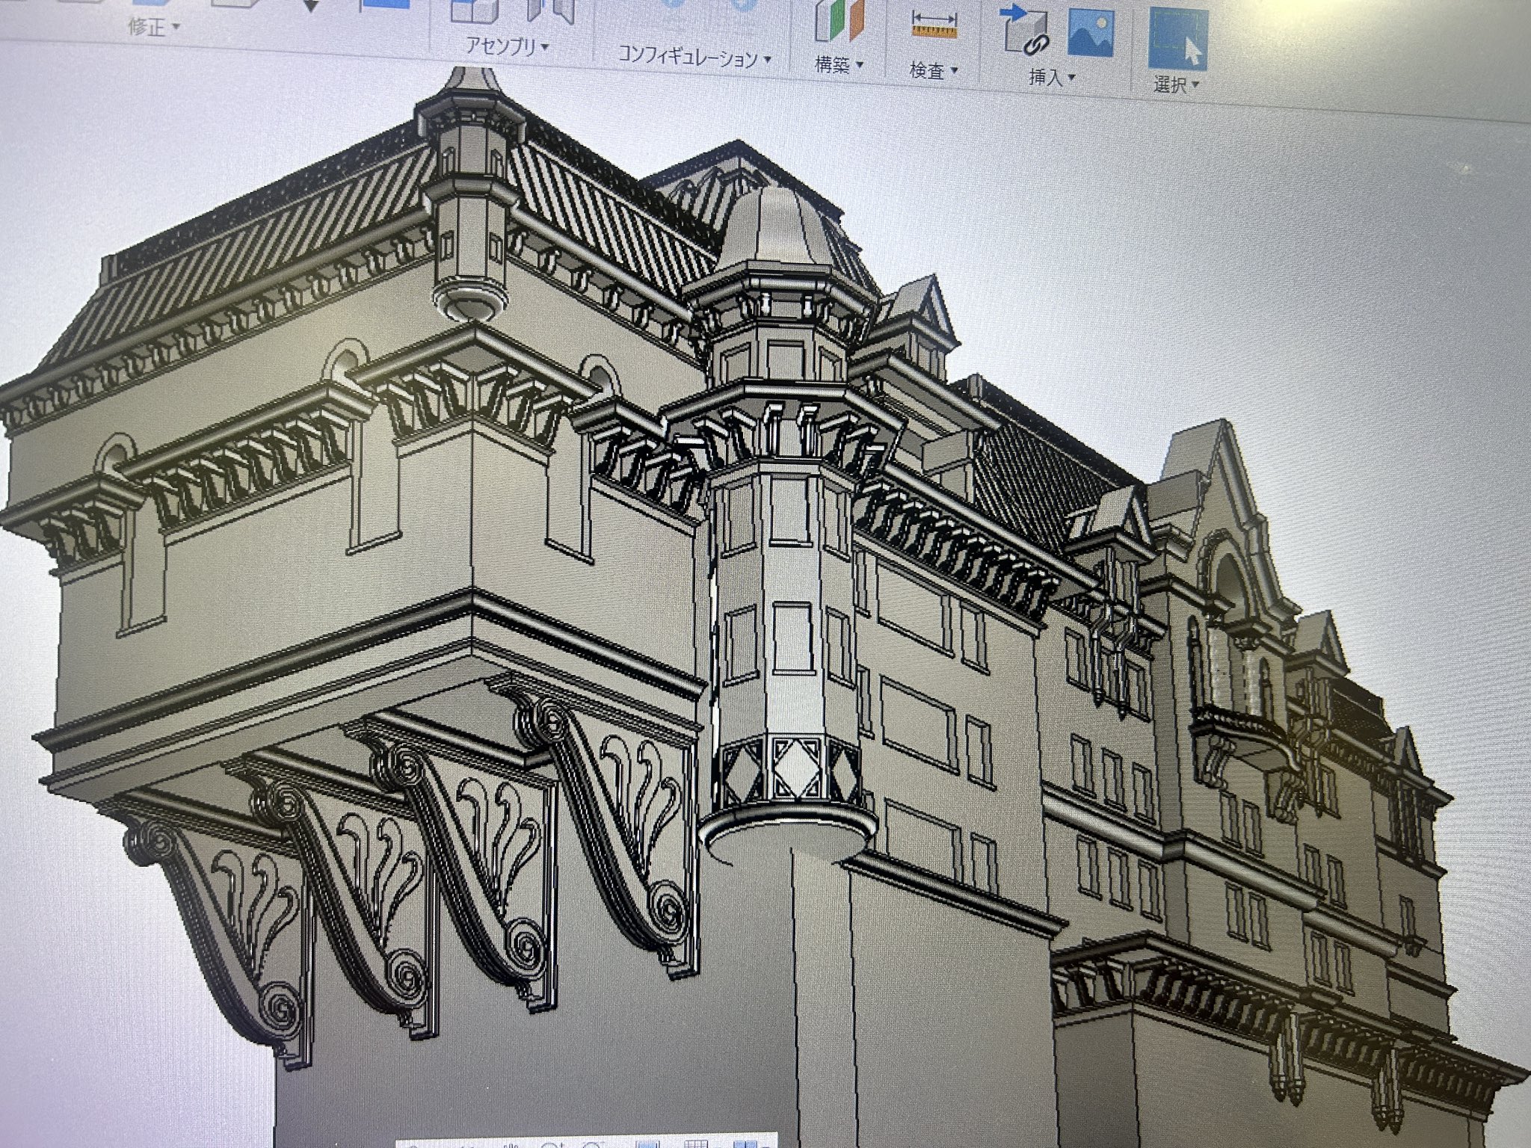Open the 構築 dropdown menu
The image size is (1531, 1148).
[x=839, y=65]
